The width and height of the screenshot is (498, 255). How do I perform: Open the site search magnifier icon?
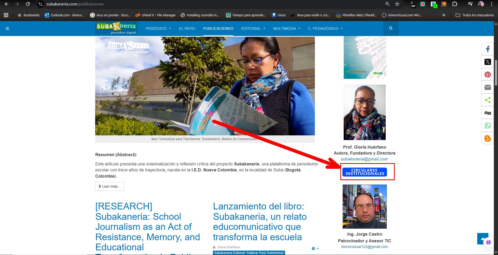[391, 28]
